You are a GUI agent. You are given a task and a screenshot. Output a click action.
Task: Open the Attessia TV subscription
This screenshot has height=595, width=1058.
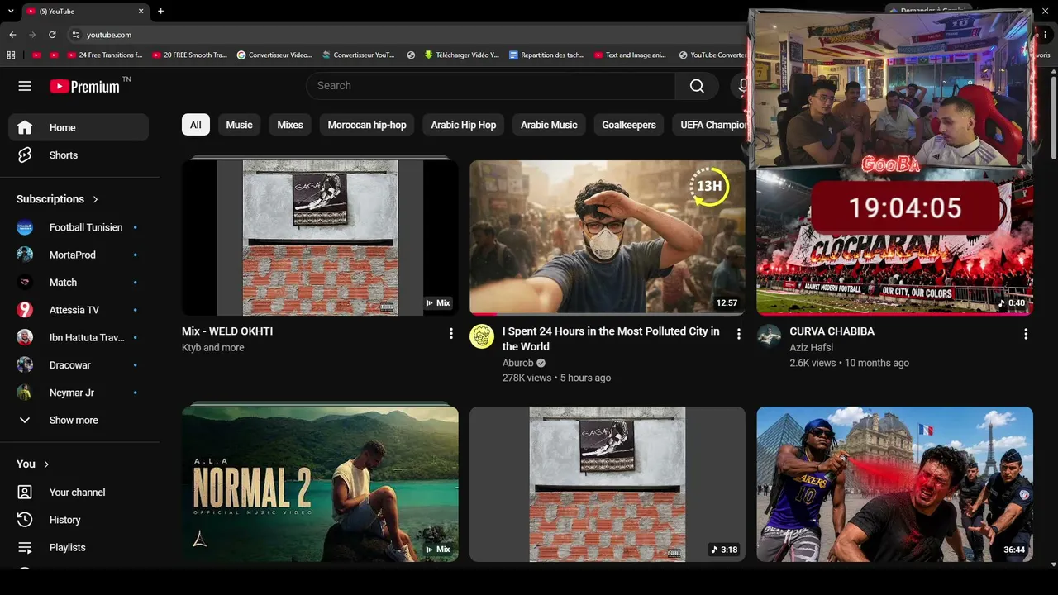[79, 310]
